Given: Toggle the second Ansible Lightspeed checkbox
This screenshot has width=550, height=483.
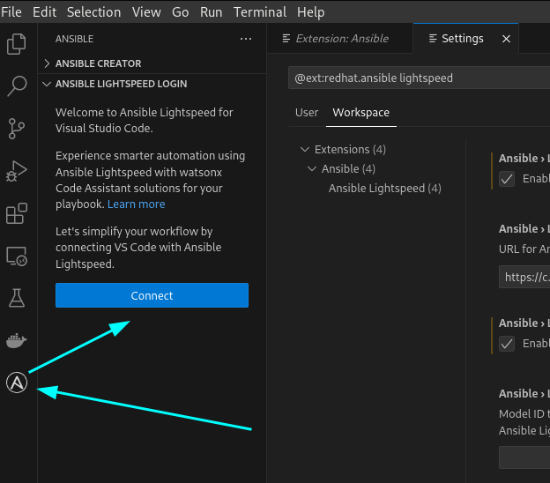Looking at the screenshot, I should 507,344.
